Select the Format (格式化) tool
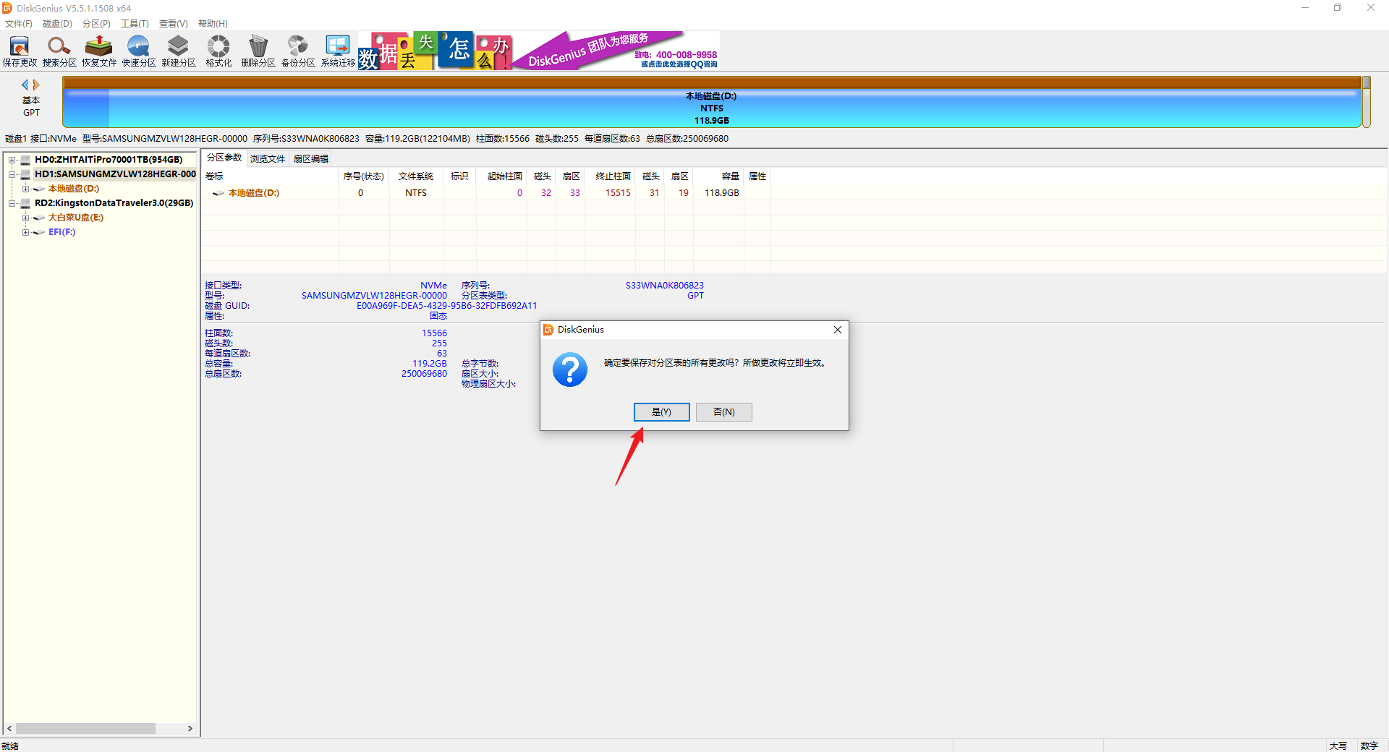This screenshot has width=1389, height=752. (x=218, y=51)
